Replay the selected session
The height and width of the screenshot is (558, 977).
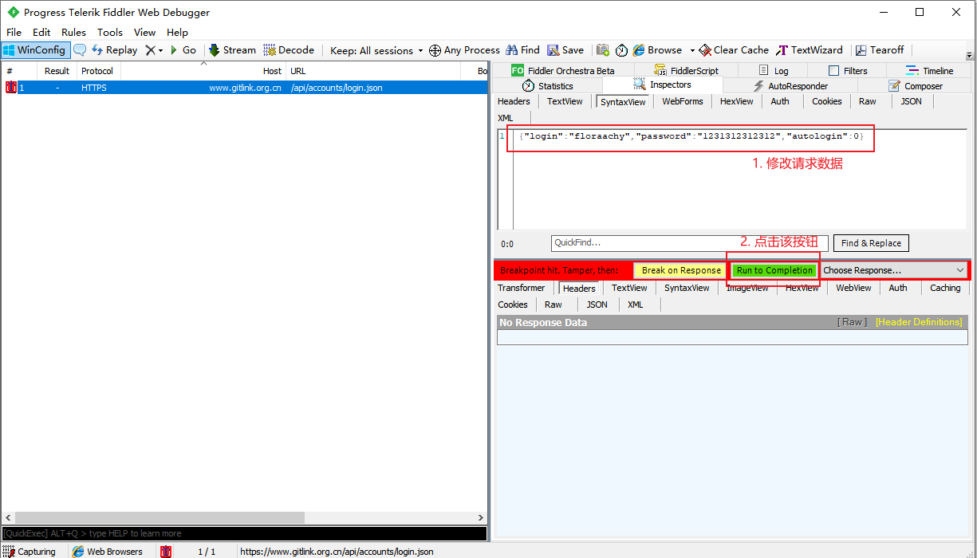point(115,49)
